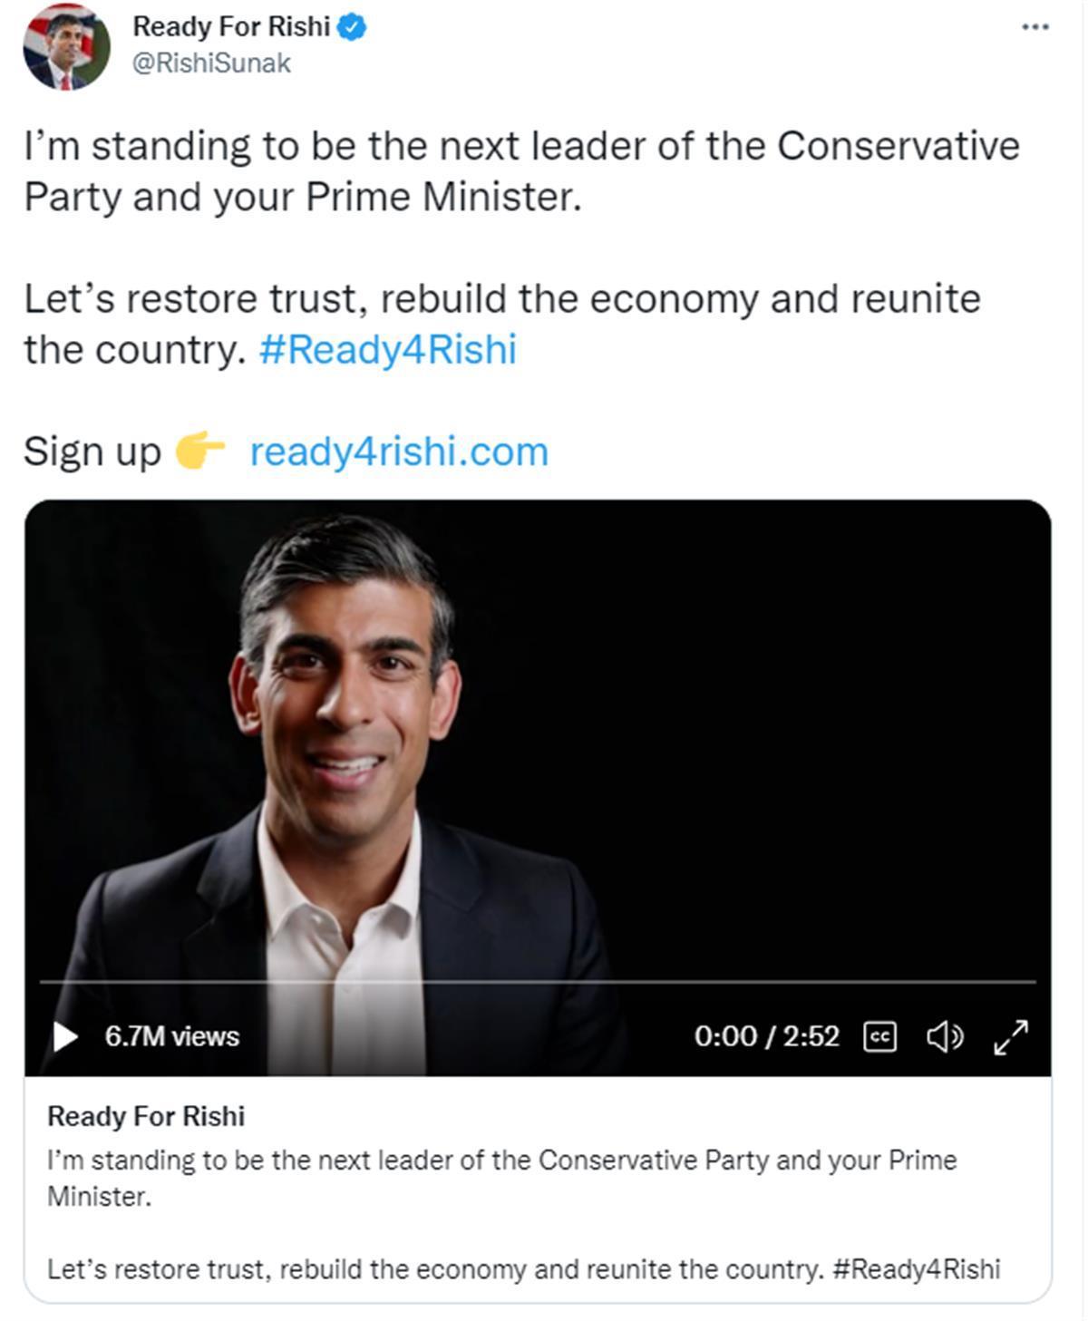The image size is (1088, 1321).
Task: Expand the video to fullscreen
Action: (x=1011, y=1036)
